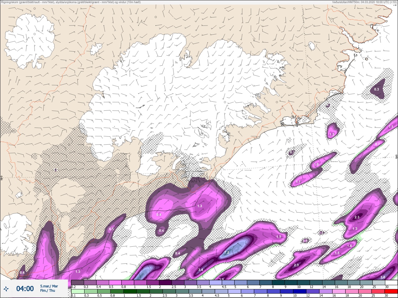The height and width of the screenshot is (298, 398).
Task: Select the 2–2.5 darkest purple snow legend swatch
Action: [x=165, y=283]
